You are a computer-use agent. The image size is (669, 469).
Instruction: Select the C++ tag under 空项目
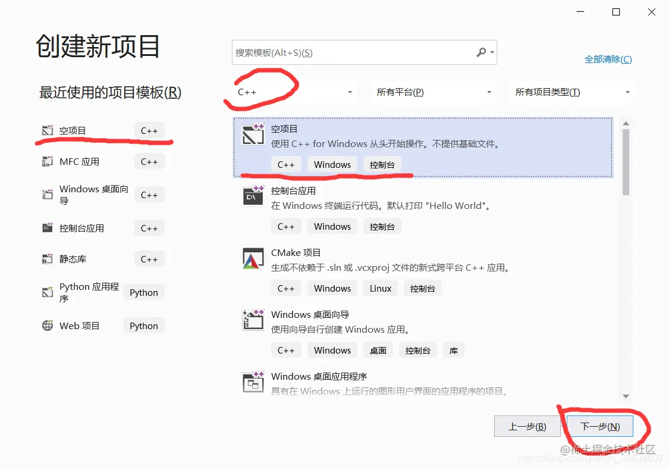pyautogui.click(x=286, y=164)
